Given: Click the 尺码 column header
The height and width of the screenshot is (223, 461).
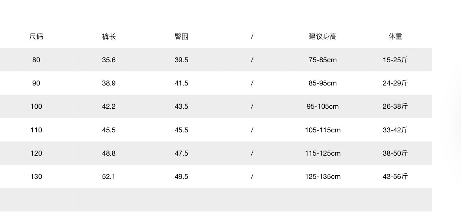Looking at the screenshot, I should (x=36, y=37).
